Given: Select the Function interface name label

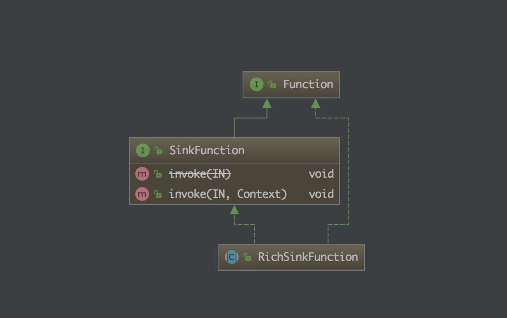Looking at the screenshot, I should [x=308, y=84].
